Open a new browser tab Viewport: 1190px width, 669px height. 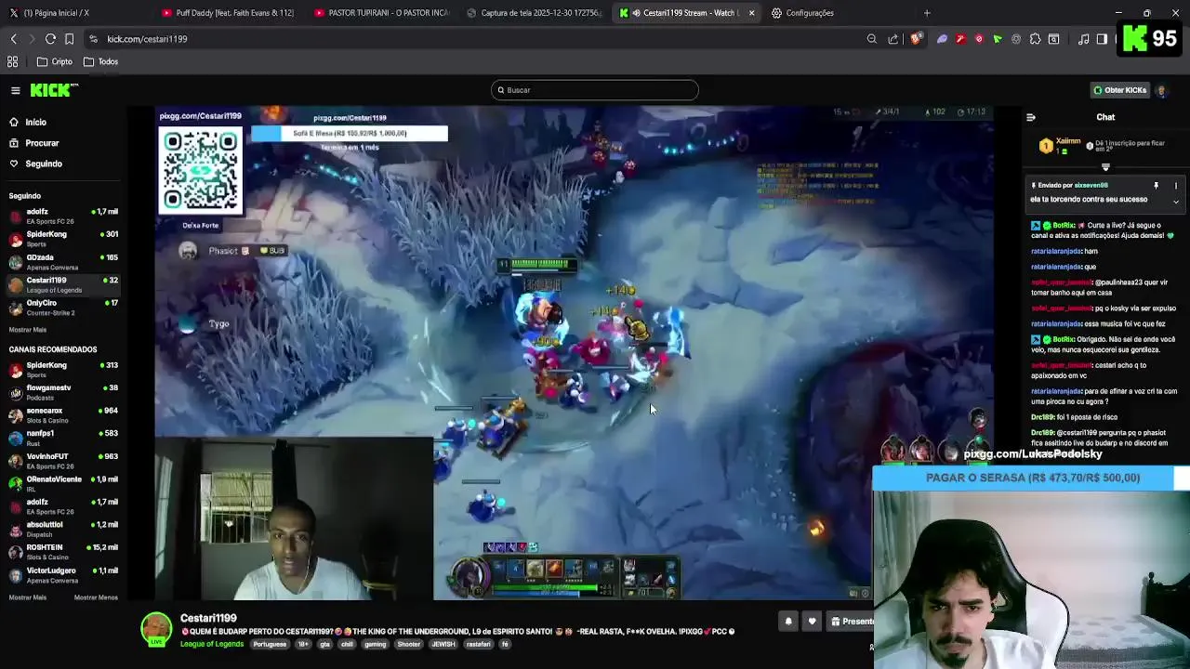927,13
